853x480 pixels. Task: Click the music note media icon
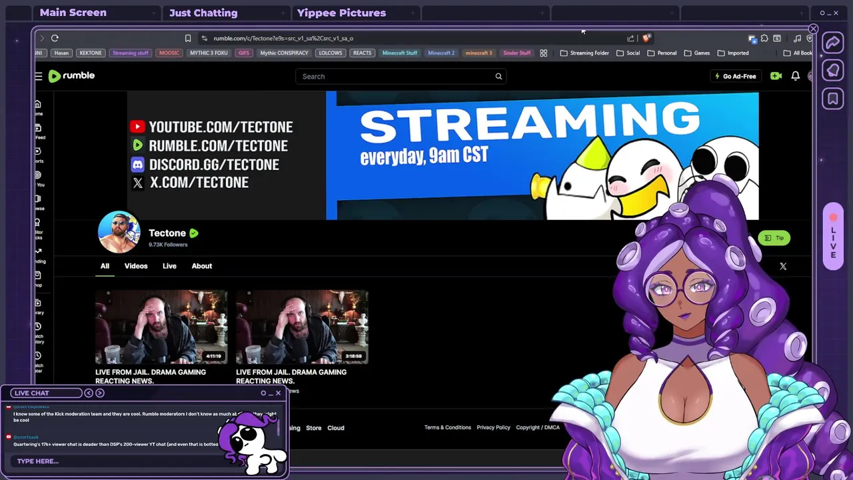[797, 38]
